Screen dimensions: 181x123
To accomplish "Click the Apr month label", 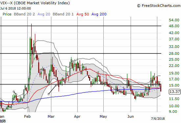I will pos(77,116).
